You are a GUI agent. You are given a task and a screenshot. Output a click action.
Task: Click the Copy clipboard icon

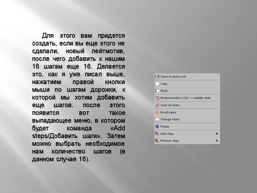click(x=157, y=84)
